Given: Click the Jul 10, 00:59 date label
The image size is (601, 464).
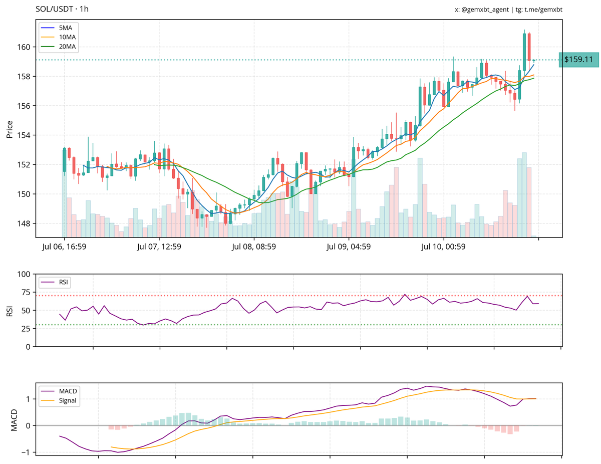Looking at the screenshot, I should click(444, 247).
